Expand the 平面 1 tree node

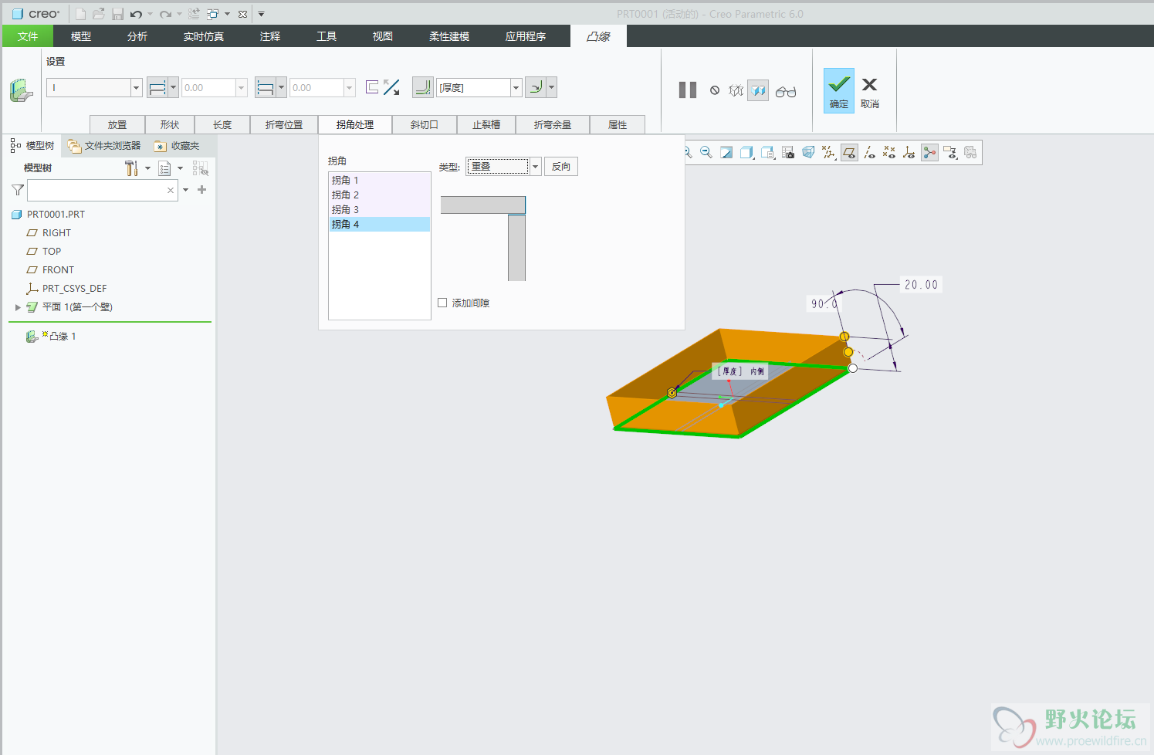point(18,307)
